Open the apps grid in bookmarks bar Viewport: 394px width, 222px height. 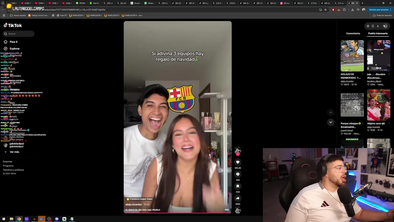4,15
